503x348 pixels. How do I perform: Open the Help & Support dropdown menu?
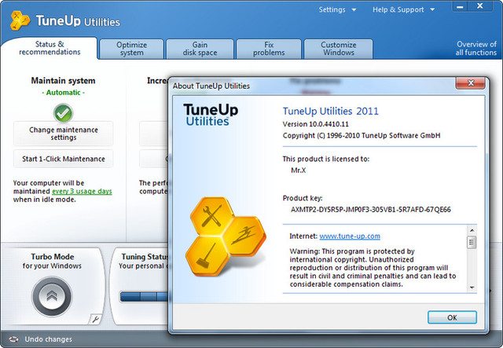pos(403,9)
